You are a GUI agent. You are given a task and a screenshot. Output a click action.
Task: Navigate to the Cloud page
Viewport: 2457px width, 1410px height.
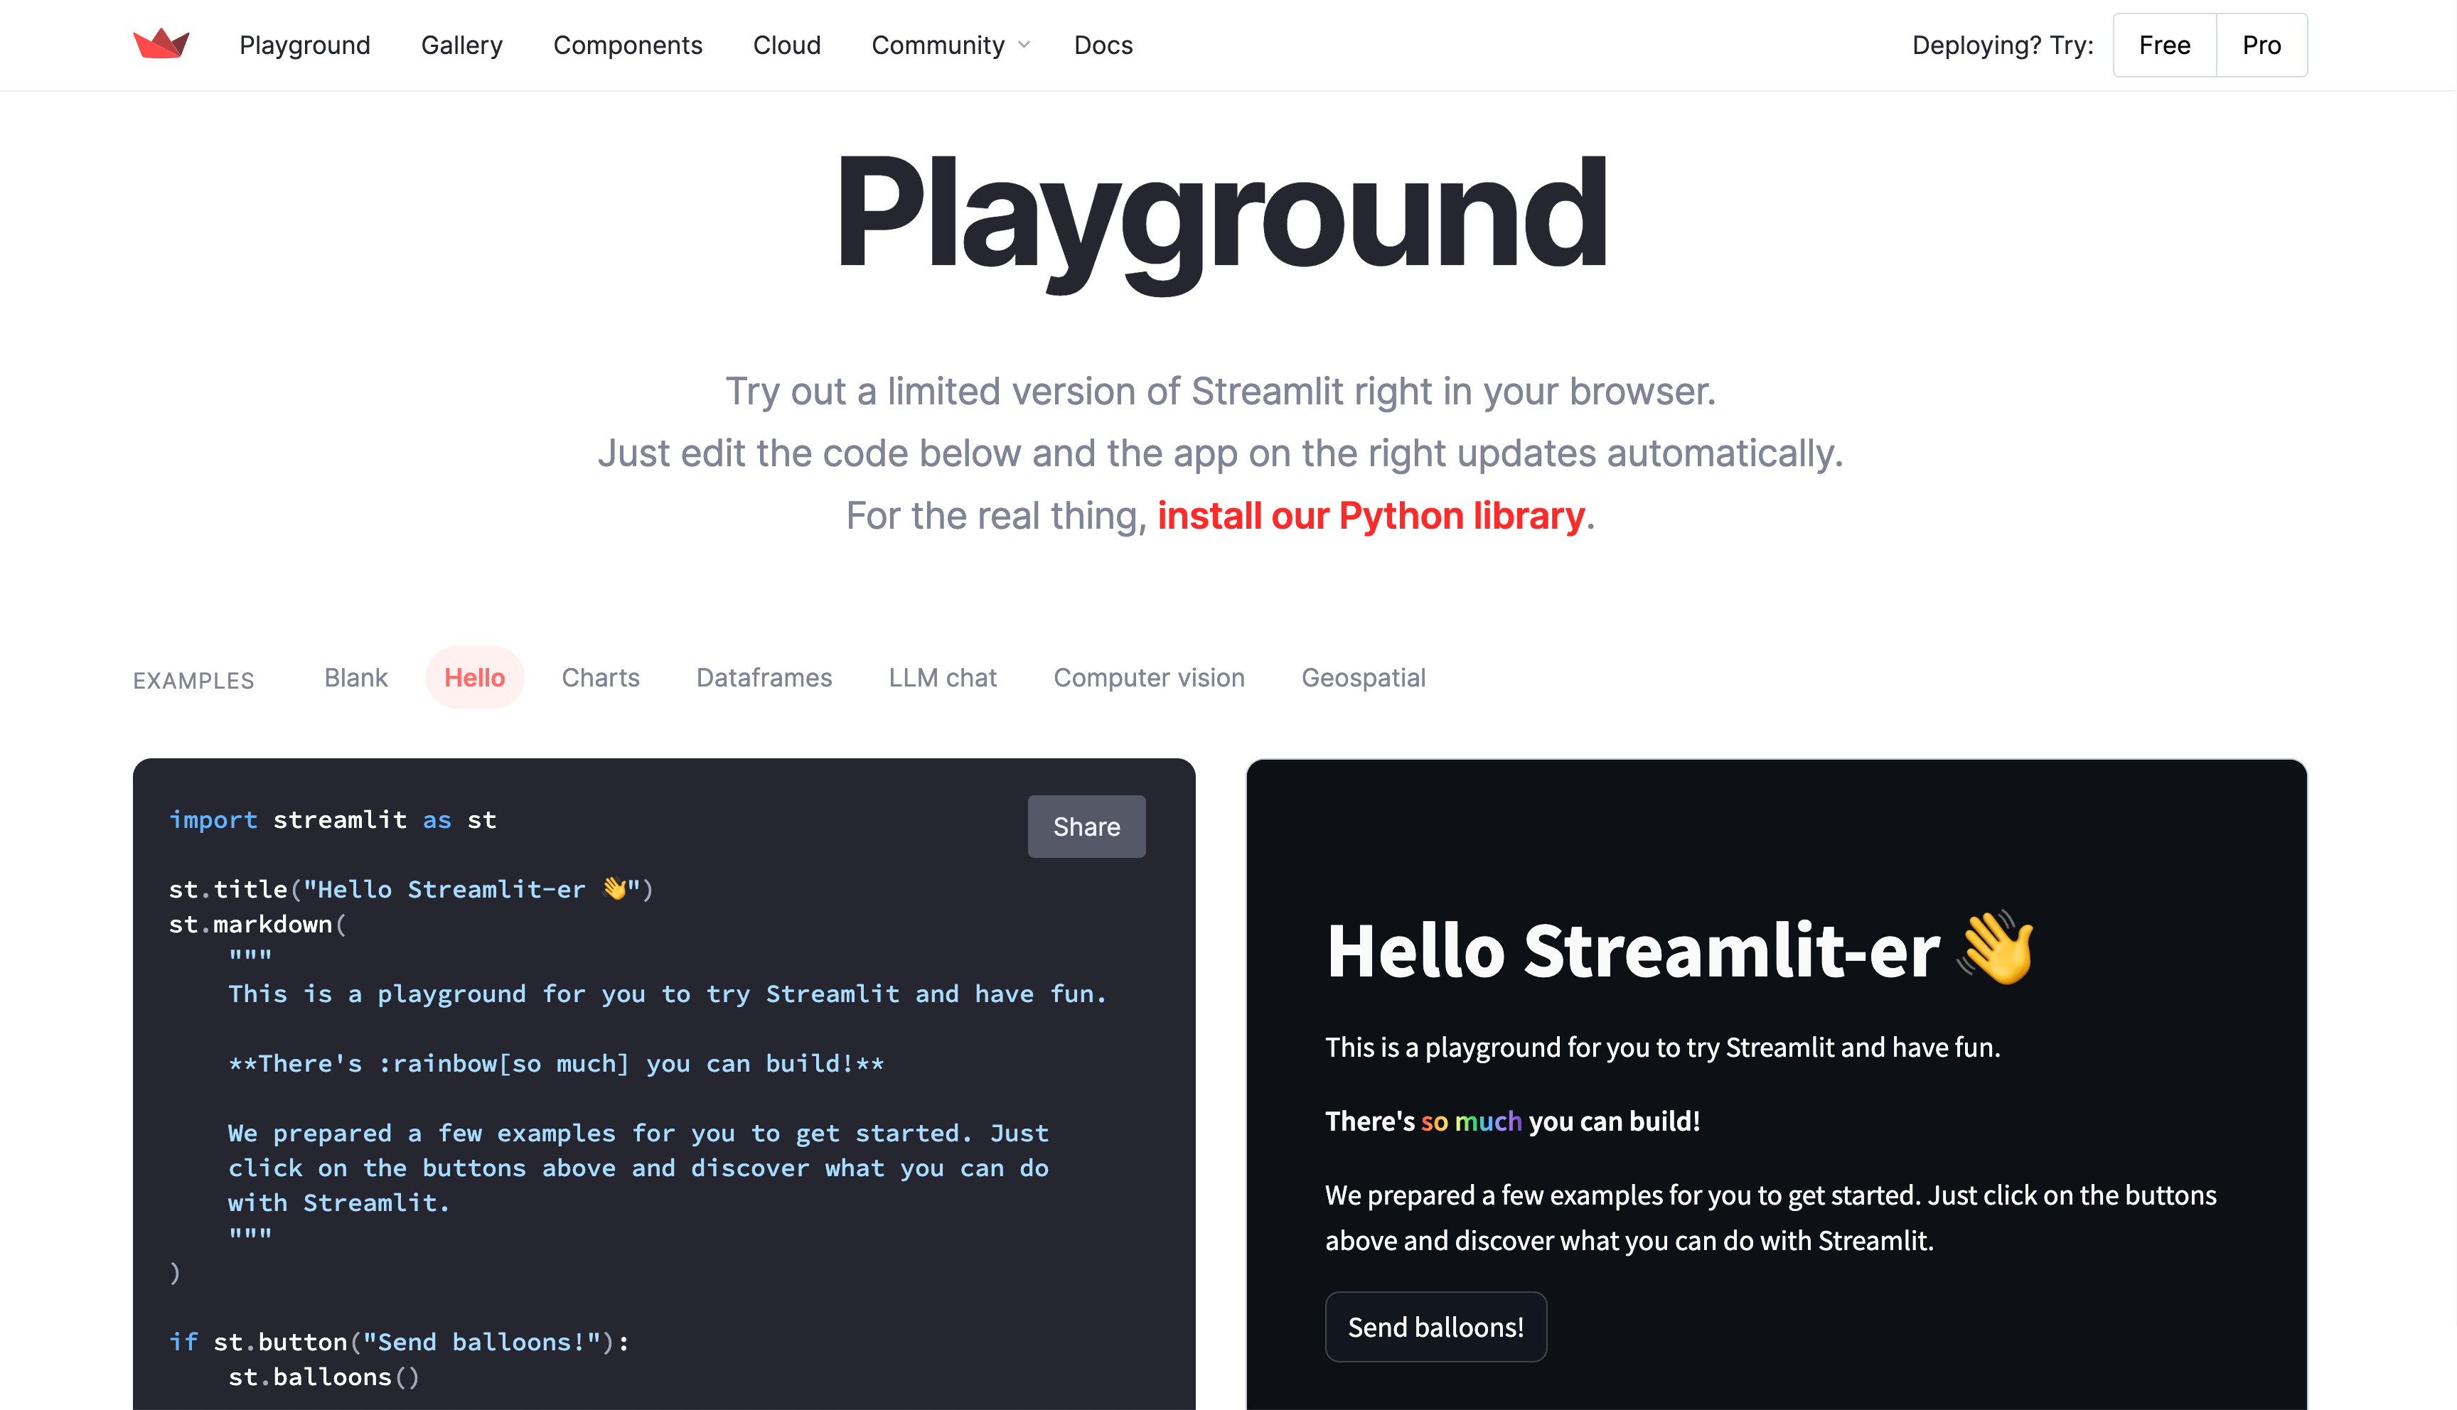(786, 45)
